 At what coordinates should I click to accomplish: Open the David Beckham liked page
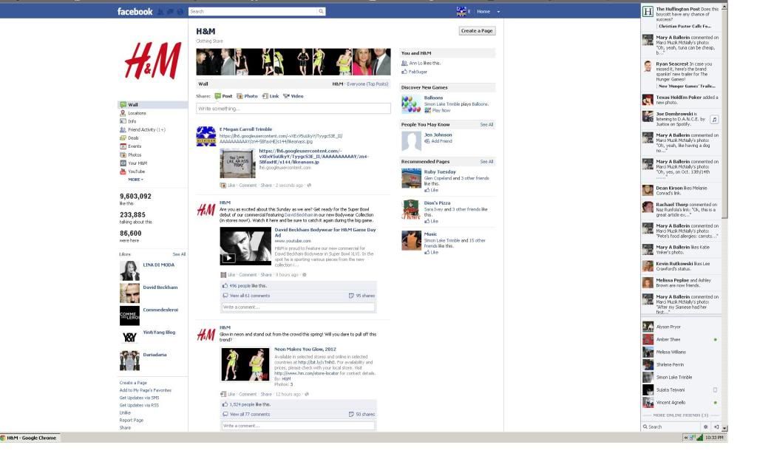[x=160, y=287]
